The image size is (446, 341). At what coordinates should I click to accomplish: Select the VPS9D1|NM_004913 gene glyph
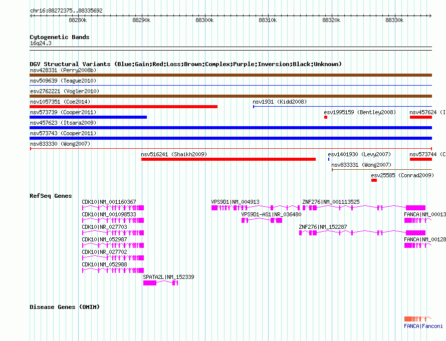pyautogui.click(x=256, y=208)
